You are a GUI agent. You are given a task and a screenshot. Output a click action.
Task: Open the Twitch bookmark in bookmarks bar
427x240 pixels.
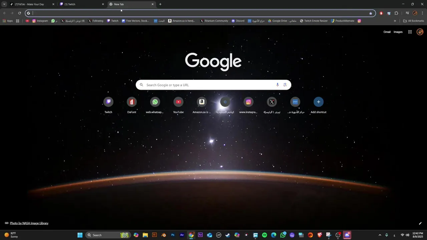click(113, 21)
